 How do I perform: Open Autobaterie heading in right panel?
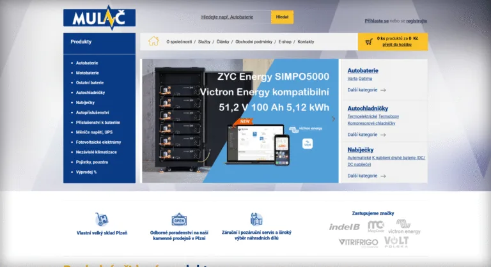tap(362, 71)
